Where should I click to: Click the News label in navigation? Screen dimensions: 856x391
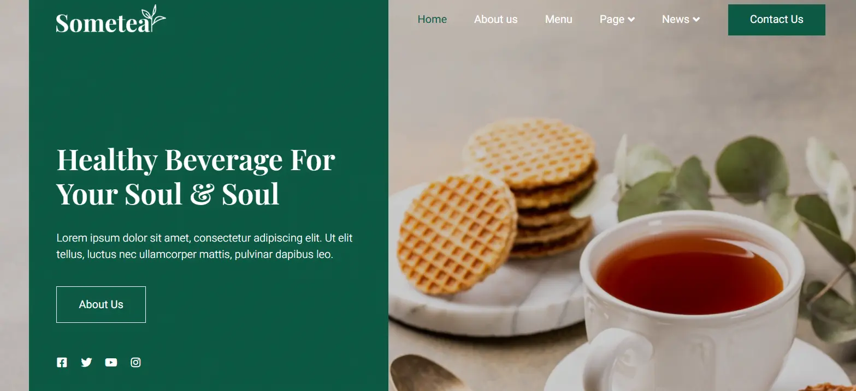point(676,19)
